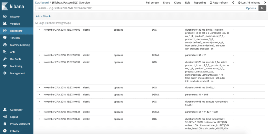Click 'All Logs [Filebeat PostgreSQL]' panel title
The height and width of the screenshot is (134, 268).
pyautogui.click(x=53, y=23)
